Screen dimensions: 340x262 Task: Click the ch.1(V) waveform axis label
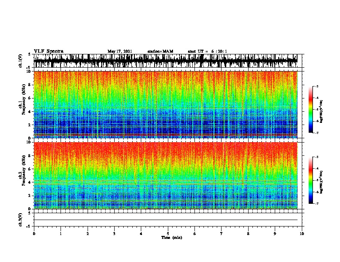[x=21, y=61]
